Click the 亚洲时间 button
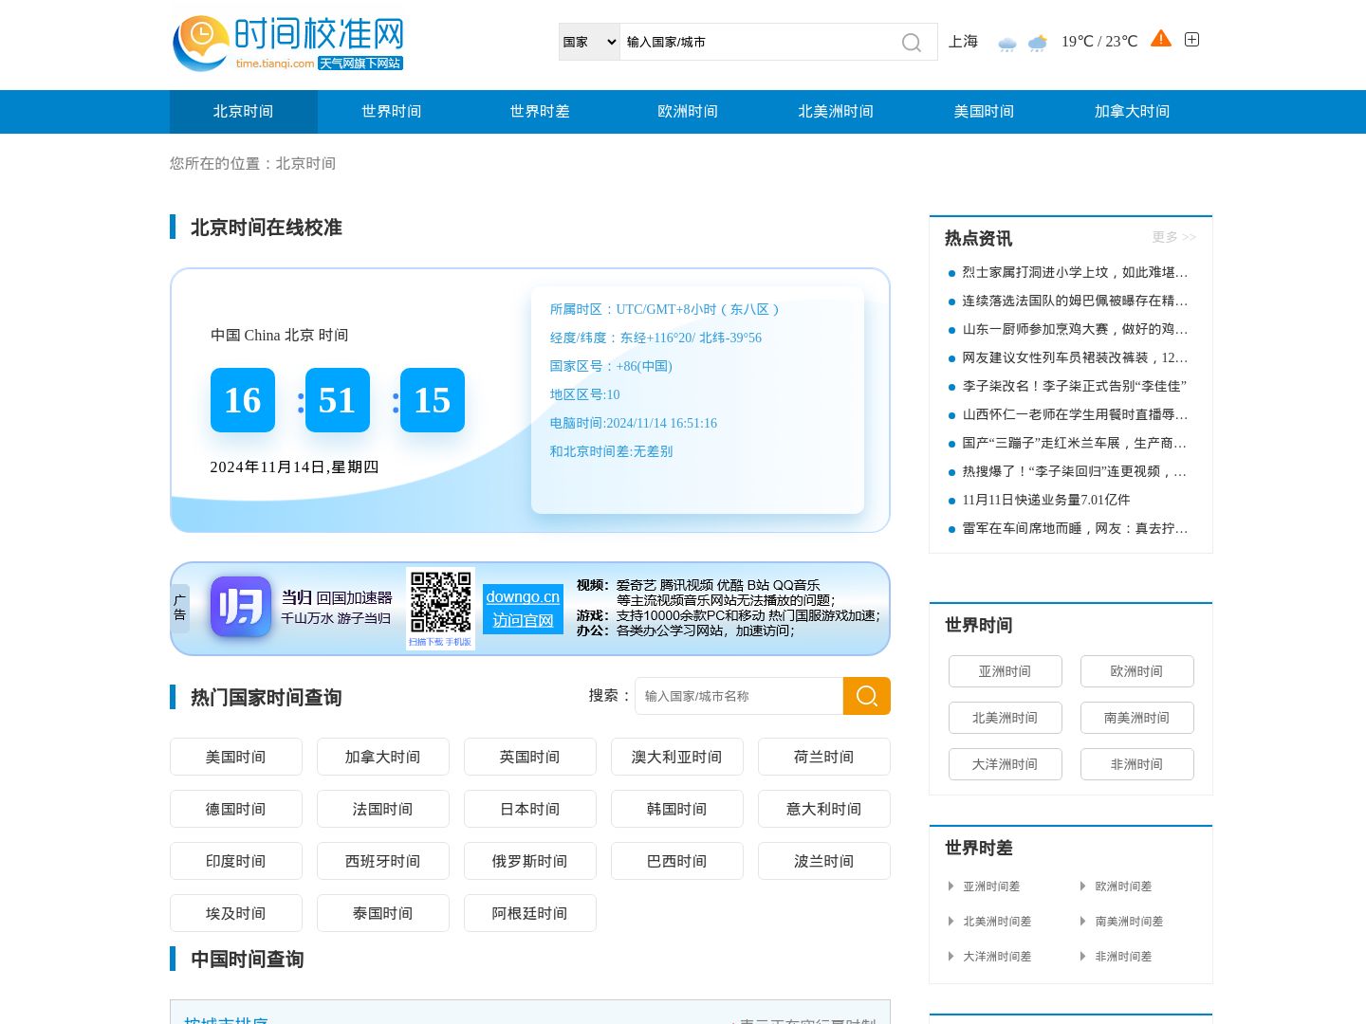 1006,671
